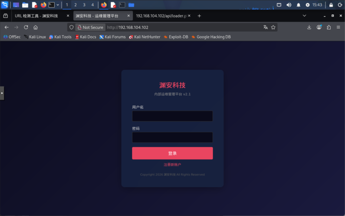Reload the current page in Firefox
Screen dimensions: 345x216
click(26, 27)
